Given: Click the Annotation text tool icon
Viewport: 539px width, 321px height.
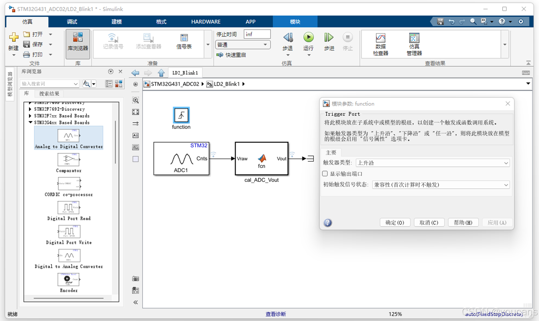Looking at the screenshot, I should click(136, 136).
